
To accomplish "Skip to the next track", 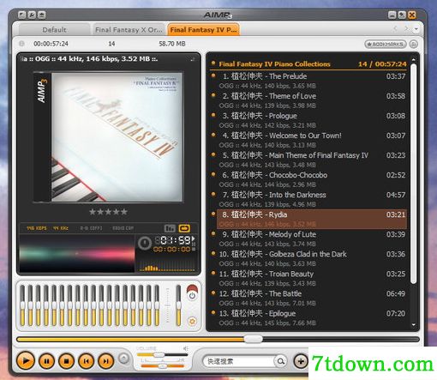I will [106, 361].
